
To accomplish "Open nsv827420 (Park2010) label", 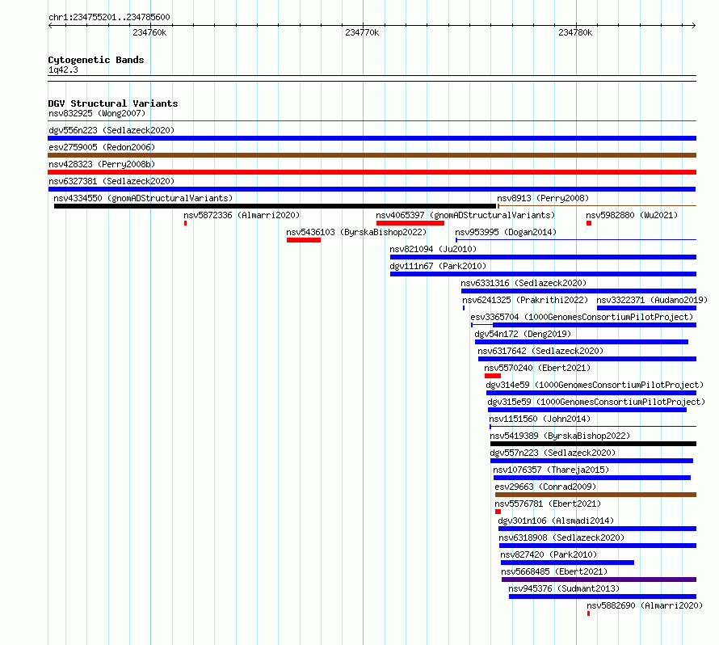I will [549, 554].
